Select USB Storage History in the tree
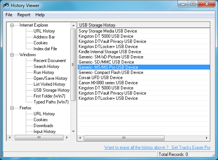Viewport: 218px width, 160px height. (x=51, y=90)
